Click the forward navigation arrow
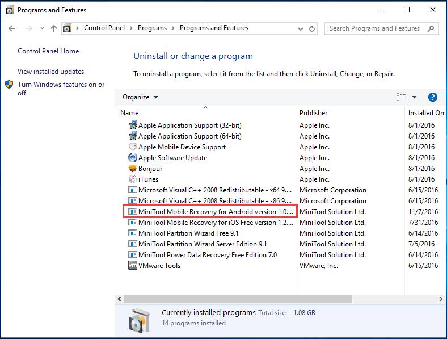447x339 pixels. coord(29,28)
